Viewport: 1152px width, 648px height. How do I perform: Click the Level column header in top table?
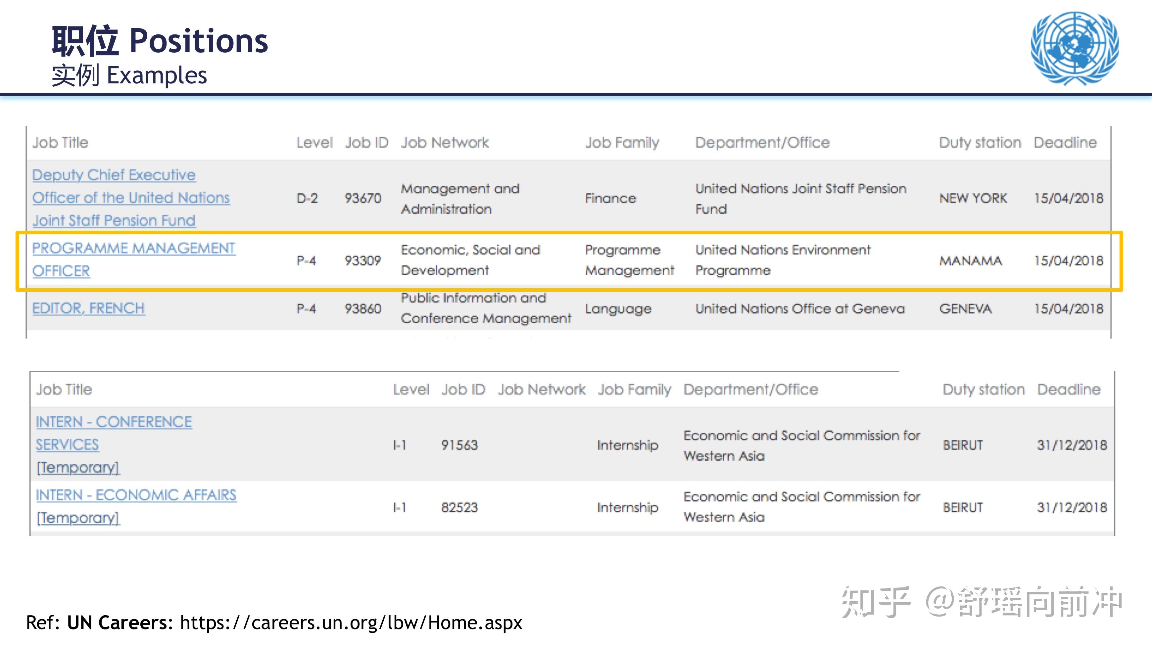click(x=314, y=143)
